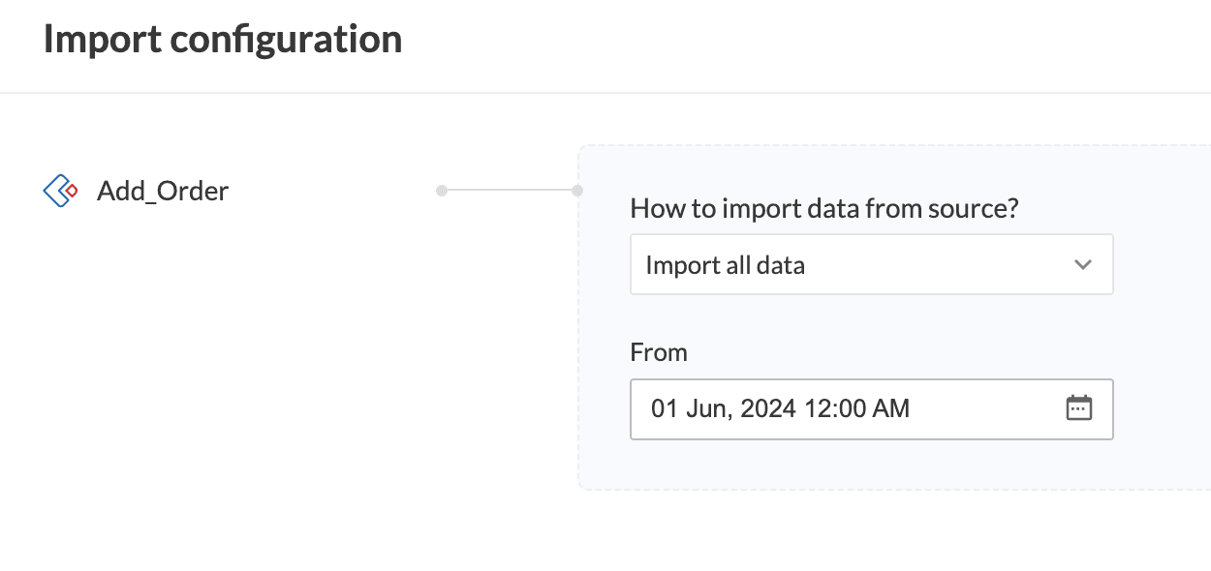Click the "Import configuration" heading
Screen dimensions: 1211x571
pyautogui.click(x=223, y=40)
